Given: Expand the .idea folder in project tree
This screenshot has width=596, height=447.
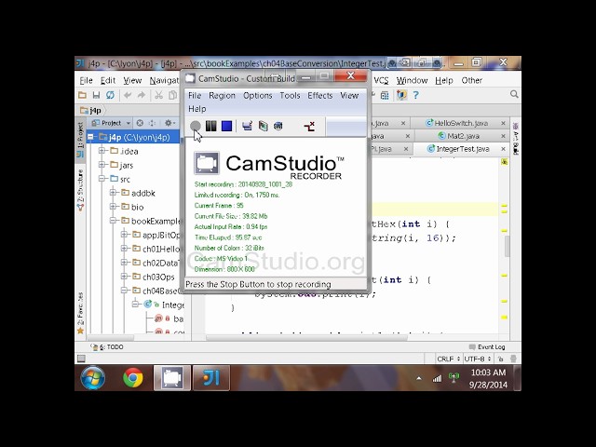Looking at the screenshot, I should [x=102, y=151].
